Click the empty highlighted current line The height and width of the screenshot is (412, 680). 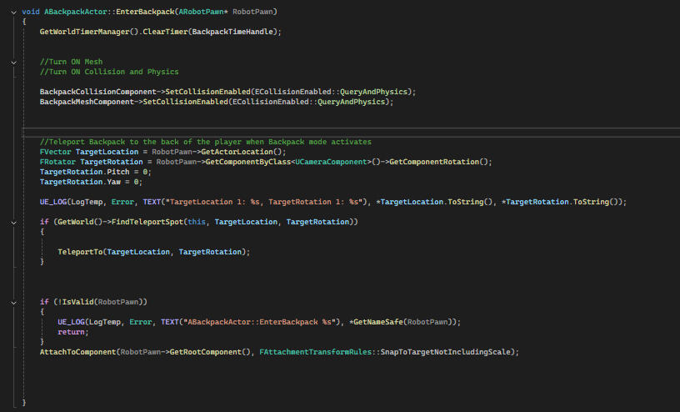[x=333, y=130]
